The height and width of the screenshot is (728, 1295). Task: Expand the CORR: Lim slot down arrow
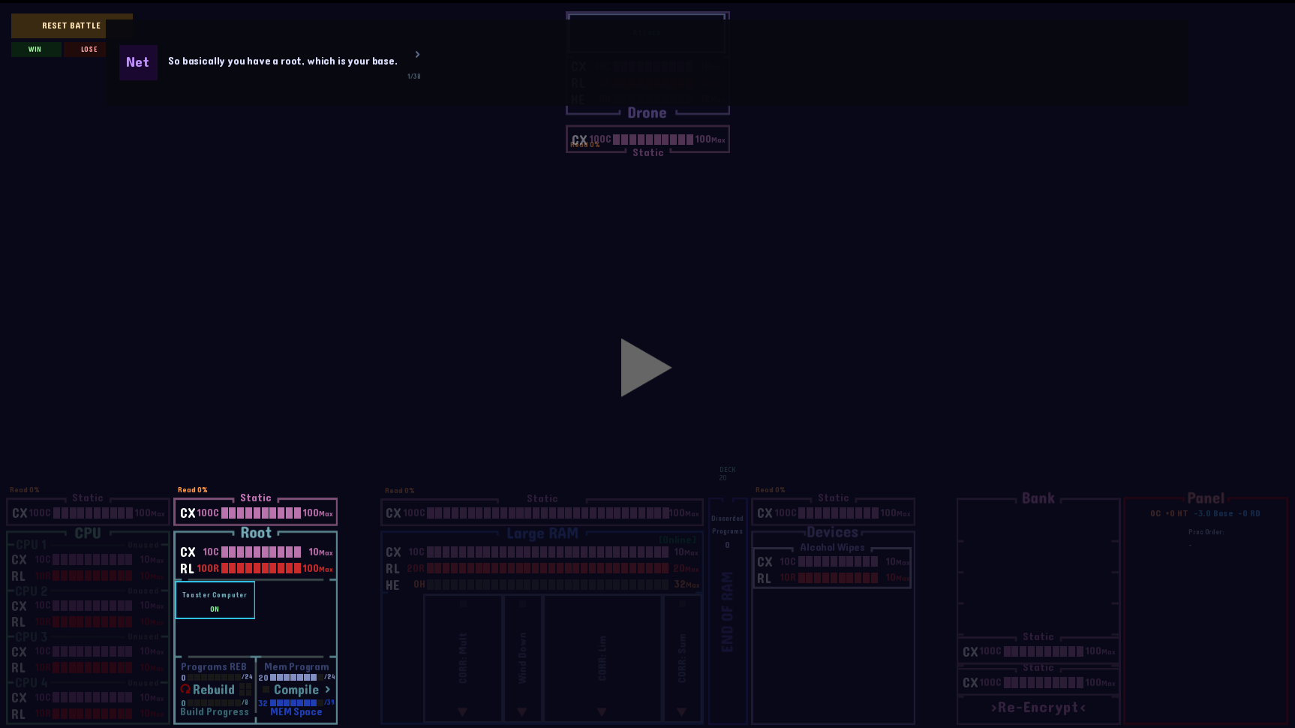click(602, 712)
